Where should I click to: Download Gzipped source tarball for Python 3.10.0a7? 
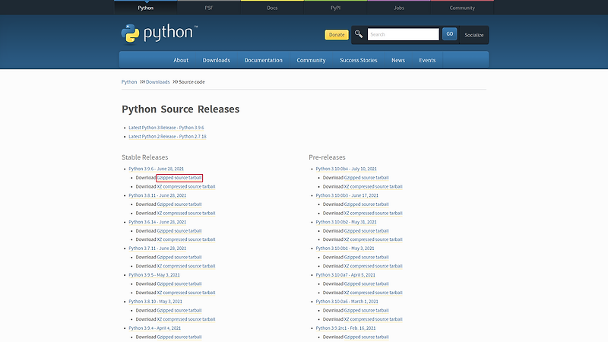[366, 283]
